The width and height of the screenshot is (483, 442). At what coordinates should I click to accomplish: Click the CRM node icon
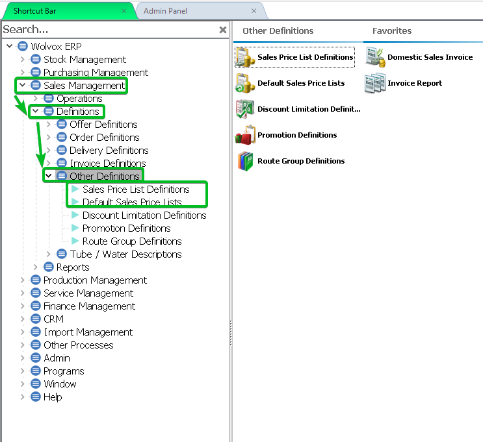pyautogui.click(x=36, y=319)
